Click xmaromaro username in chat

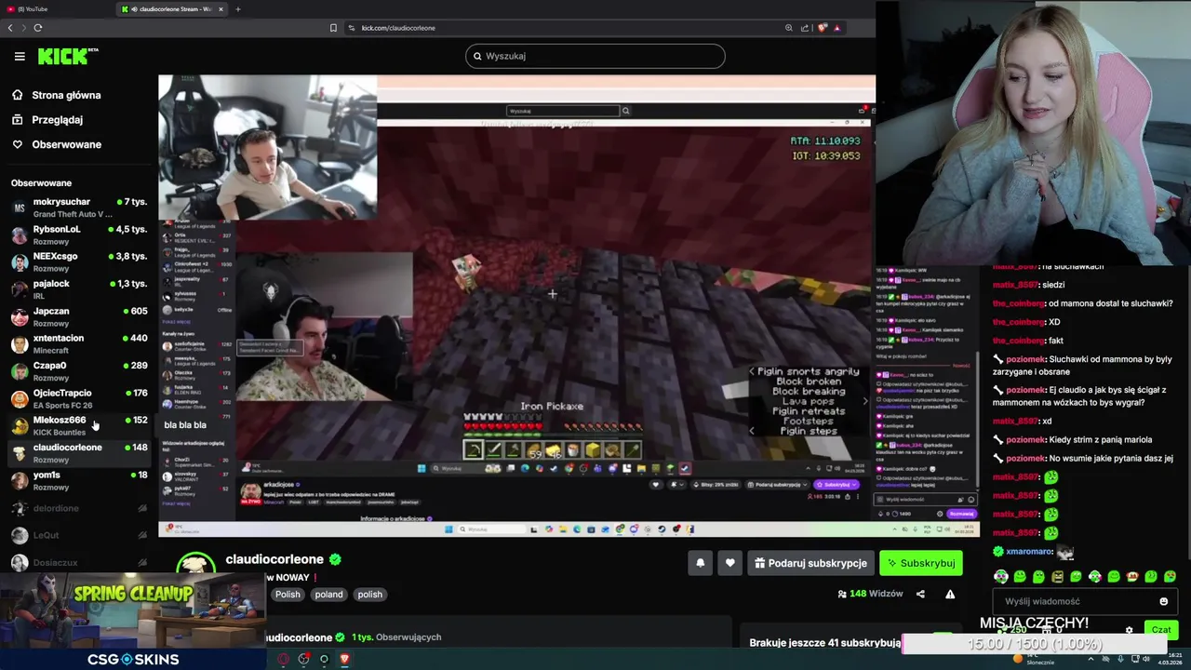(1029, 552)
